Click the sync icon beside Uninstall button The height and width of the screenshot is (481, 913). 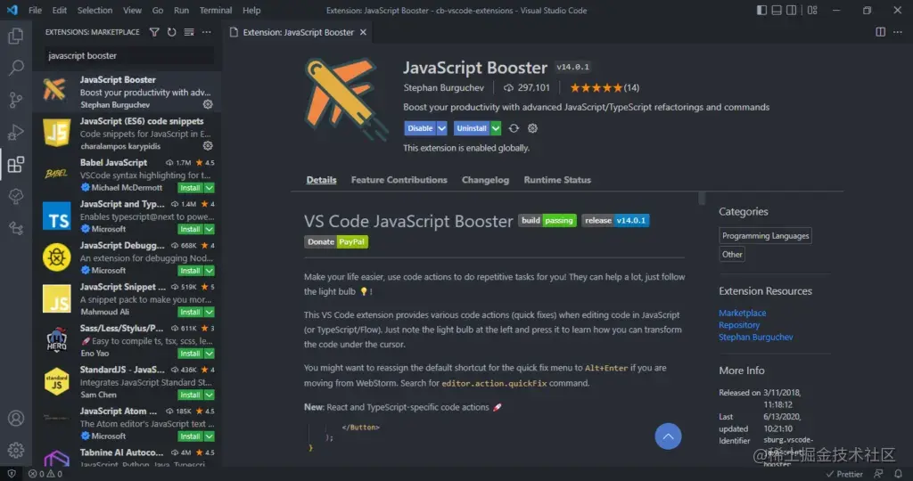coord(514,128)
